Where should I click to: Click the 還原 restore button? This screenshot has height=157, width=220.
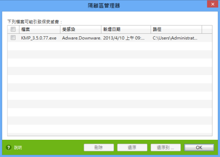point(132,147)
